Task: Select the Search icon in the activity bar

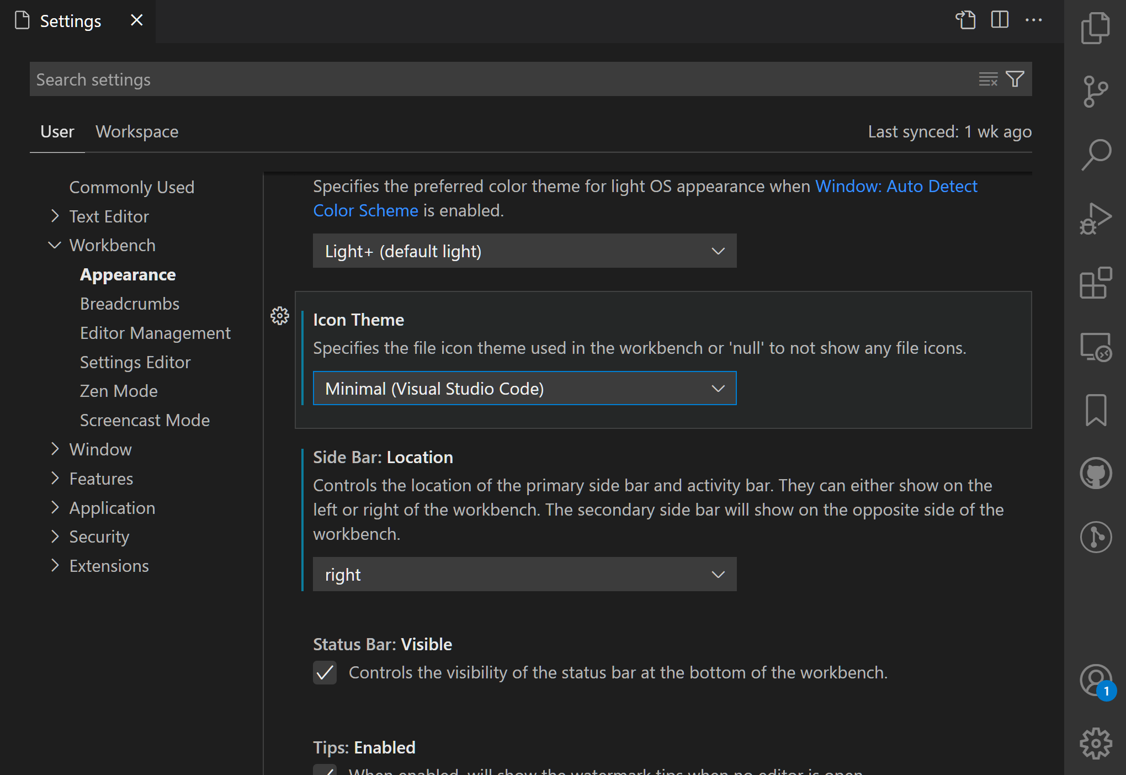Action: tap(1097, 155)
